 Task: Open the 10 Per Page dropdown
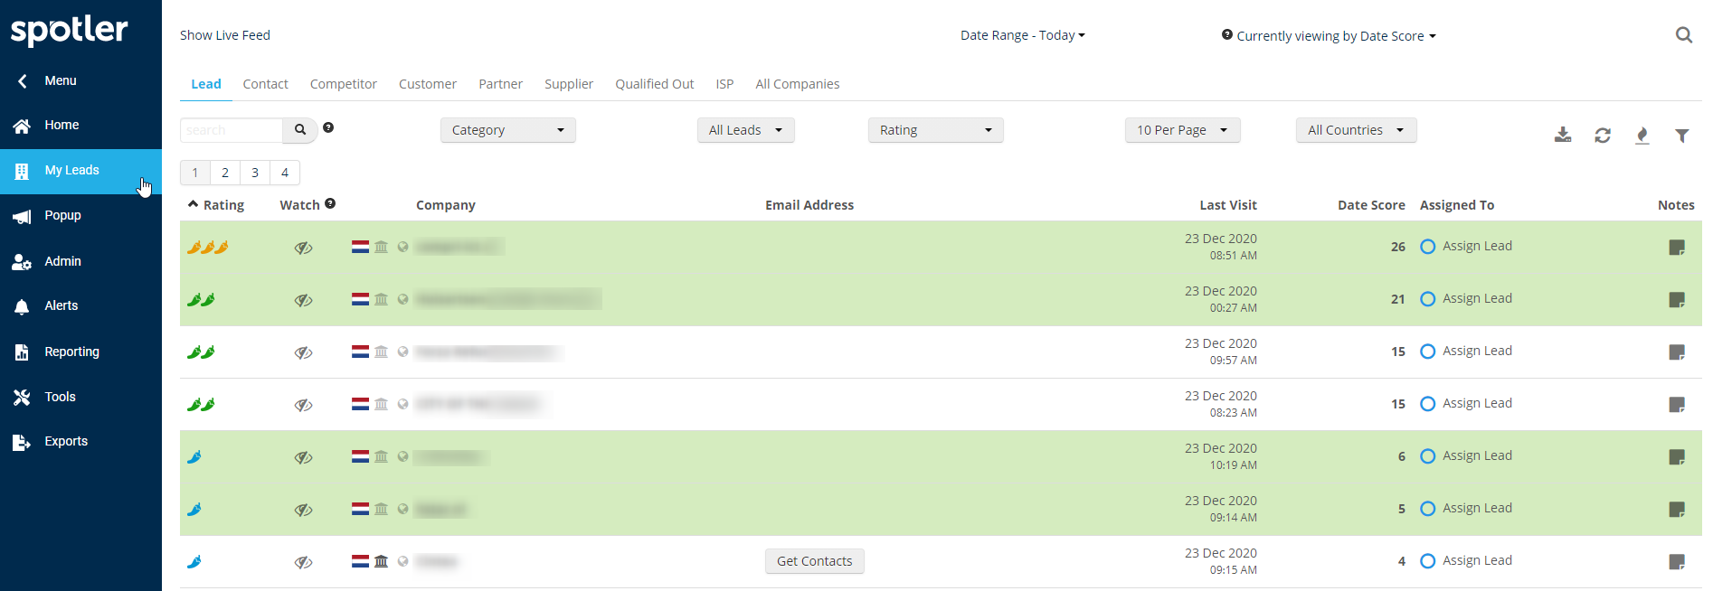[1181, 130]
